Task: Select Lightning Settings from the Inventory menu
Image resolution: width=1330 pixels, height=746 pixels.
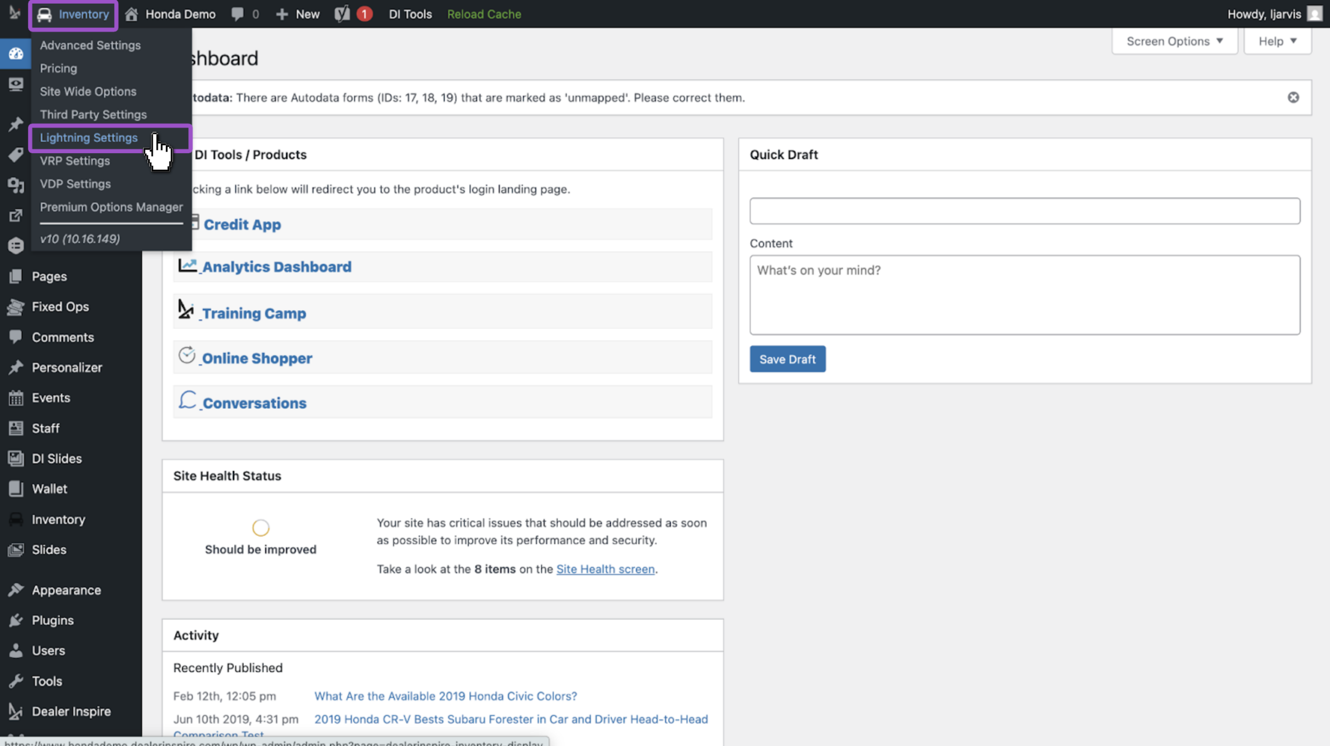Action: coord(89,138)
